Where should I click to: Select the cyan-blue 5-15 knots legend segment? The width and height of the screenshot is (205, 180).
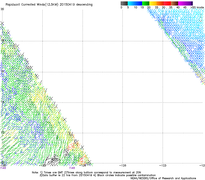click(x=135, y=3)
